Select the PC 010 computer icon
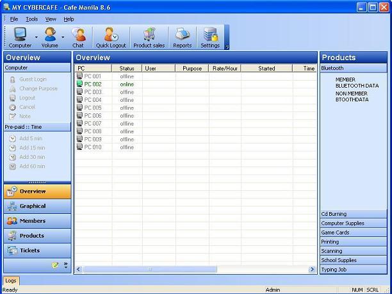 (x=79, y=147)
